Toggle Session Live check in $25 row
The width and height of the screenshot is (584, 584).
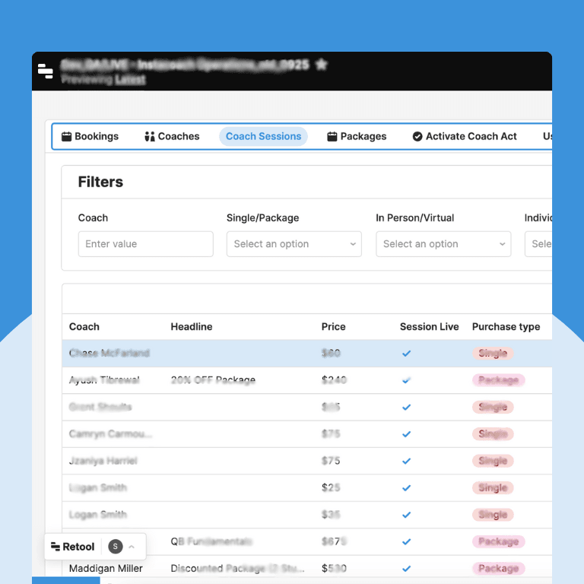(406, 487)
